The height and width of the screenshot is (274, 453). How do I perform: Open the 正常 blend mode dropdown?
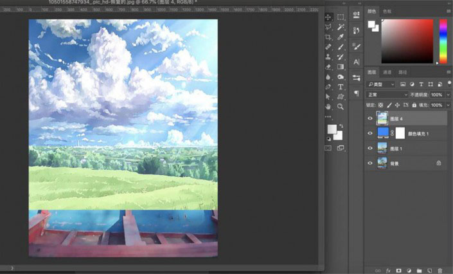(x=387, y=95)
